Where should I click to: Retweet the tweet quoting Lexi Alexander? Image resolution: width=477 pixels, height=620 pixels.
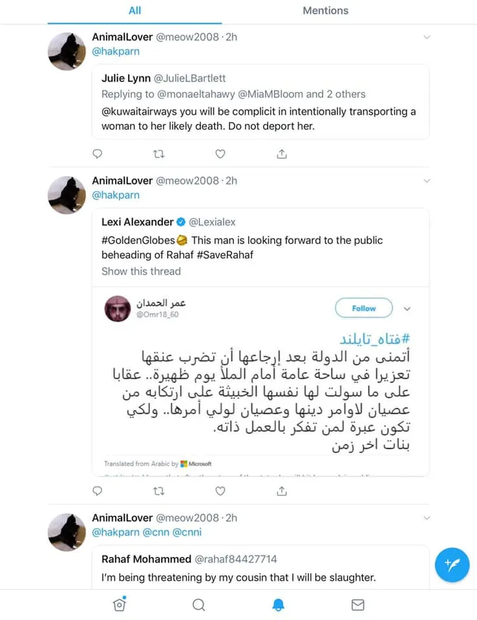click(x=158, y=491)
